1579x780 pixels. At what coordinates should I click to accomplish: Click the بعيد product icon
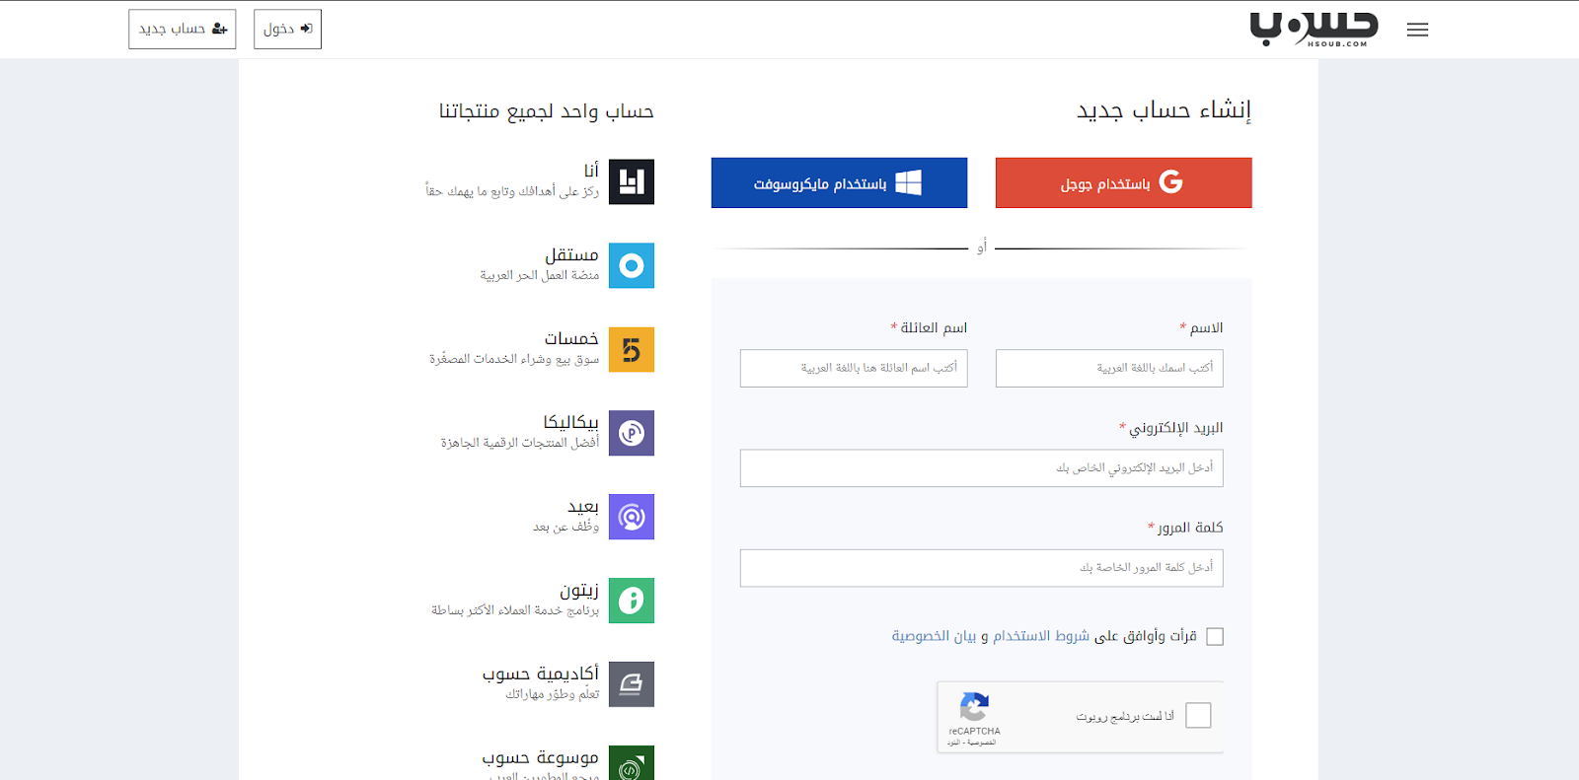coord(632,517)
